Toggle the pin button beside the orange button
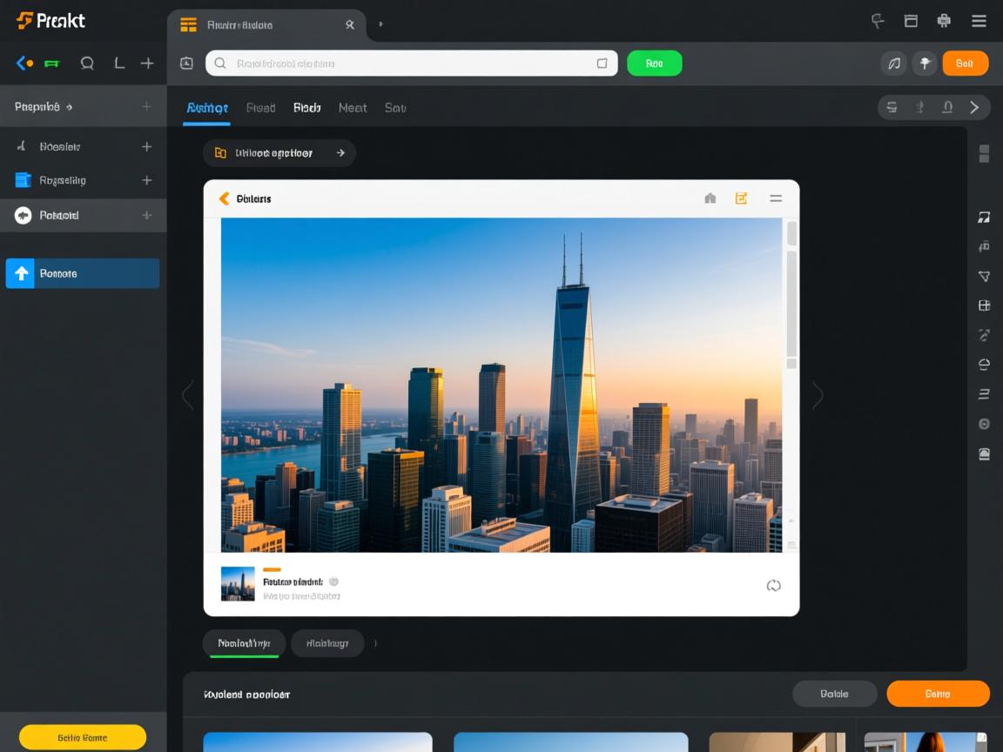The width and height of the screenshot is (1003, 752). tap(924, 63)
